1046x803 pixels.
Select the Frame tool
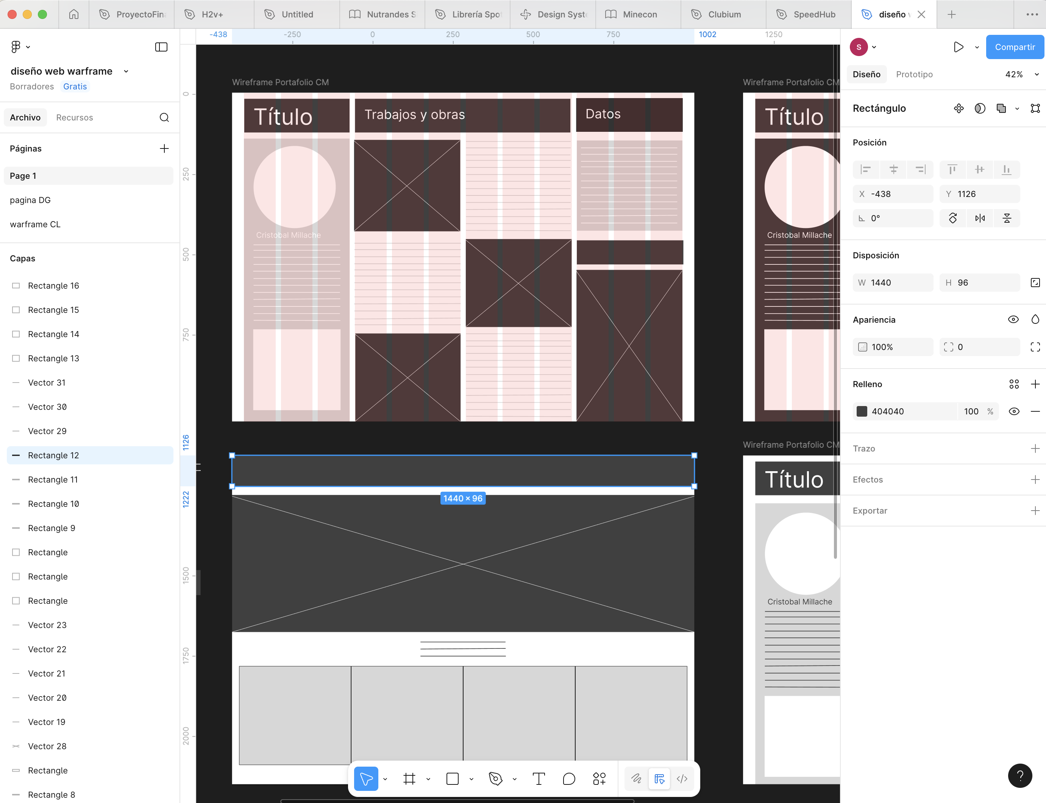pos(409,779)
